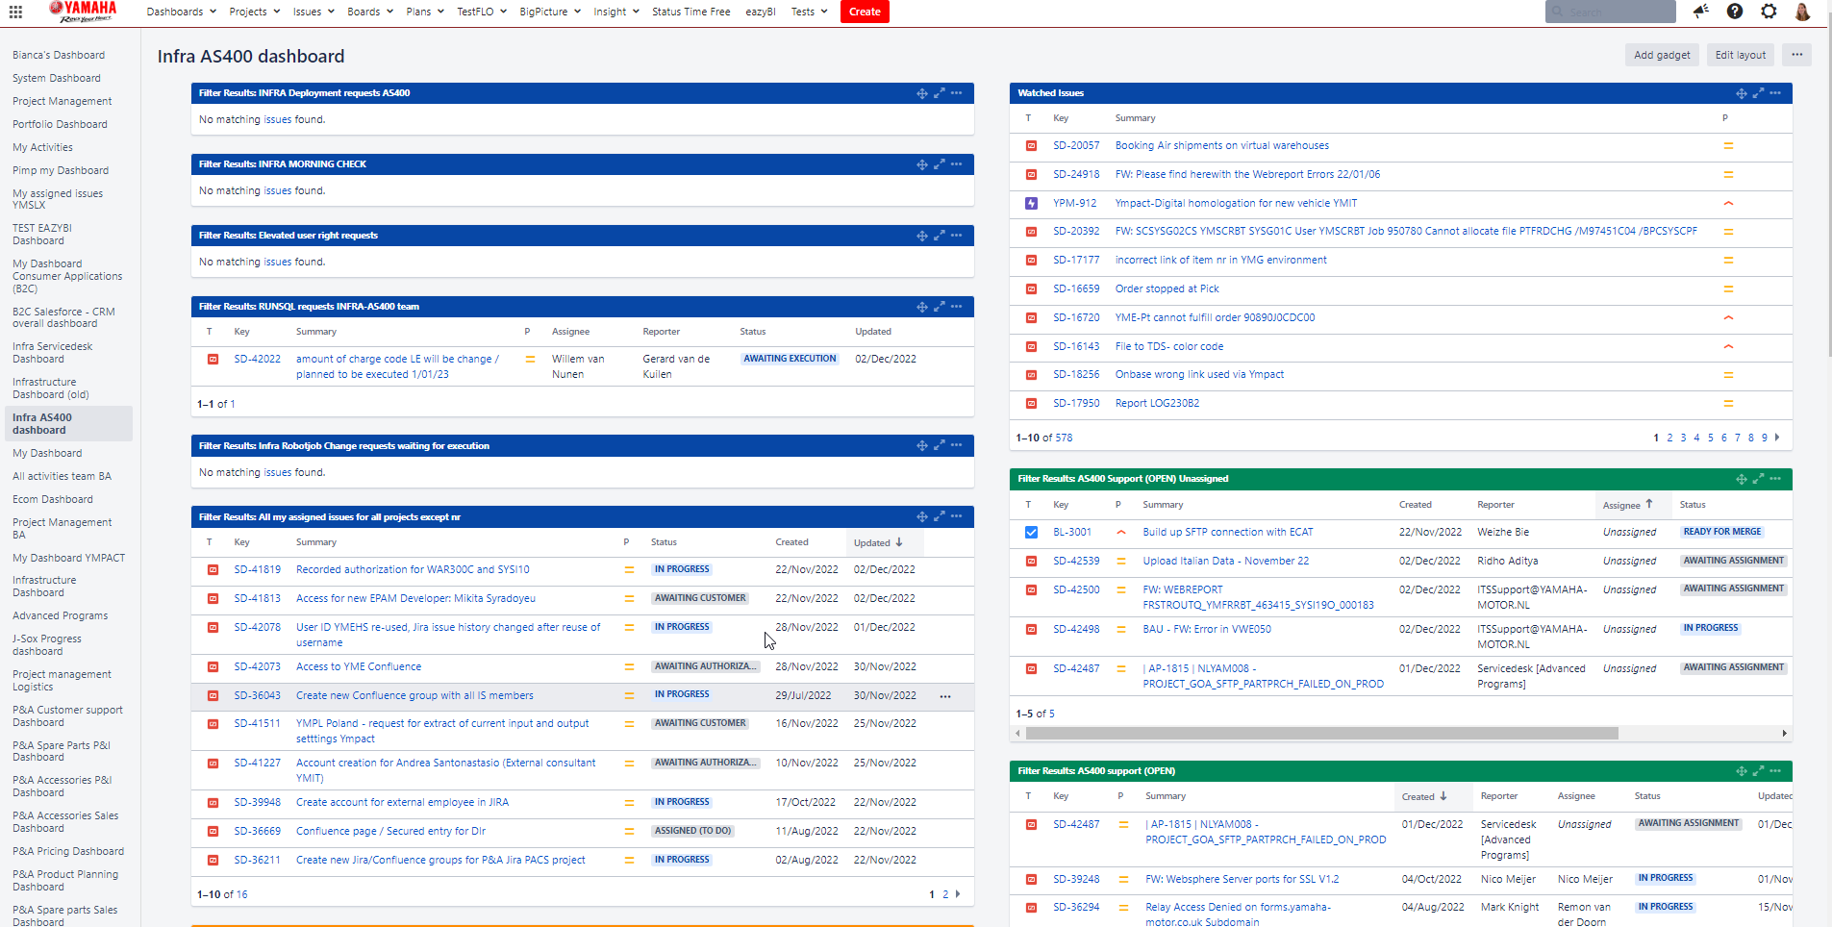Maximize the RUNSQL requests INFRA-AS400 team gadget

click(x=940, y=307)
